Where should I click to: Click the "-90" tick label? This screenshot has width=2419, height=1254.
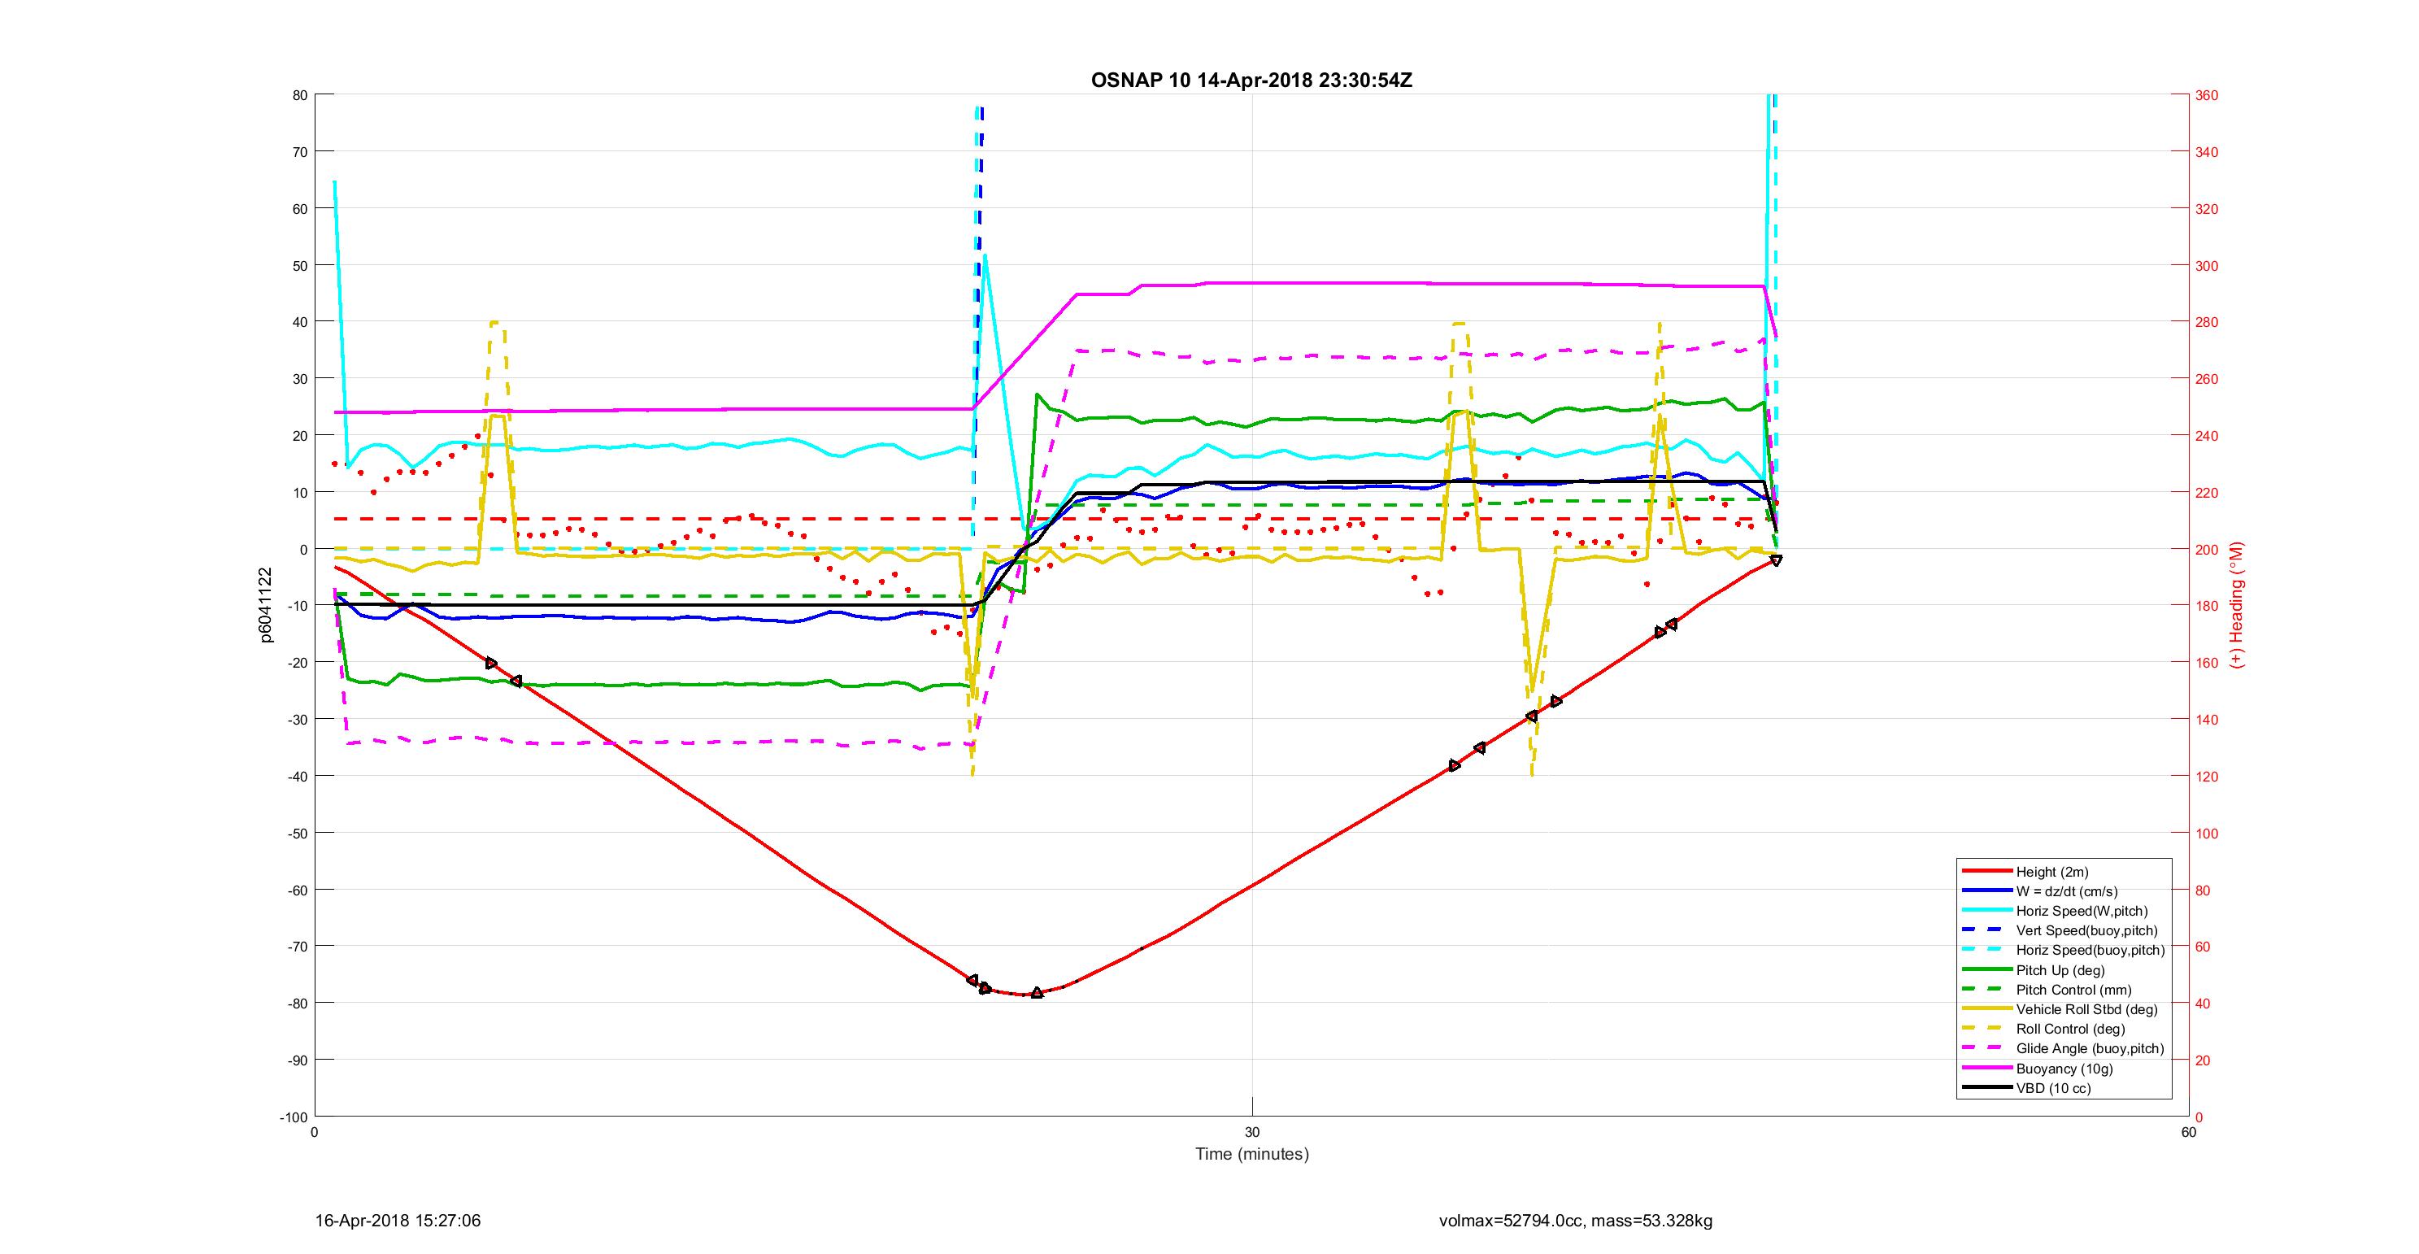tap(297, 1060)
